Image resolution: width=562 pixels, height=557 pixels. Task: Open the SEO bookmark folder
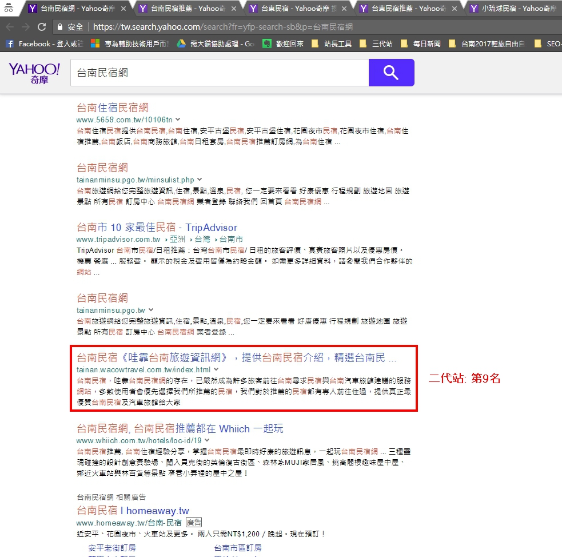click(547, 43)
